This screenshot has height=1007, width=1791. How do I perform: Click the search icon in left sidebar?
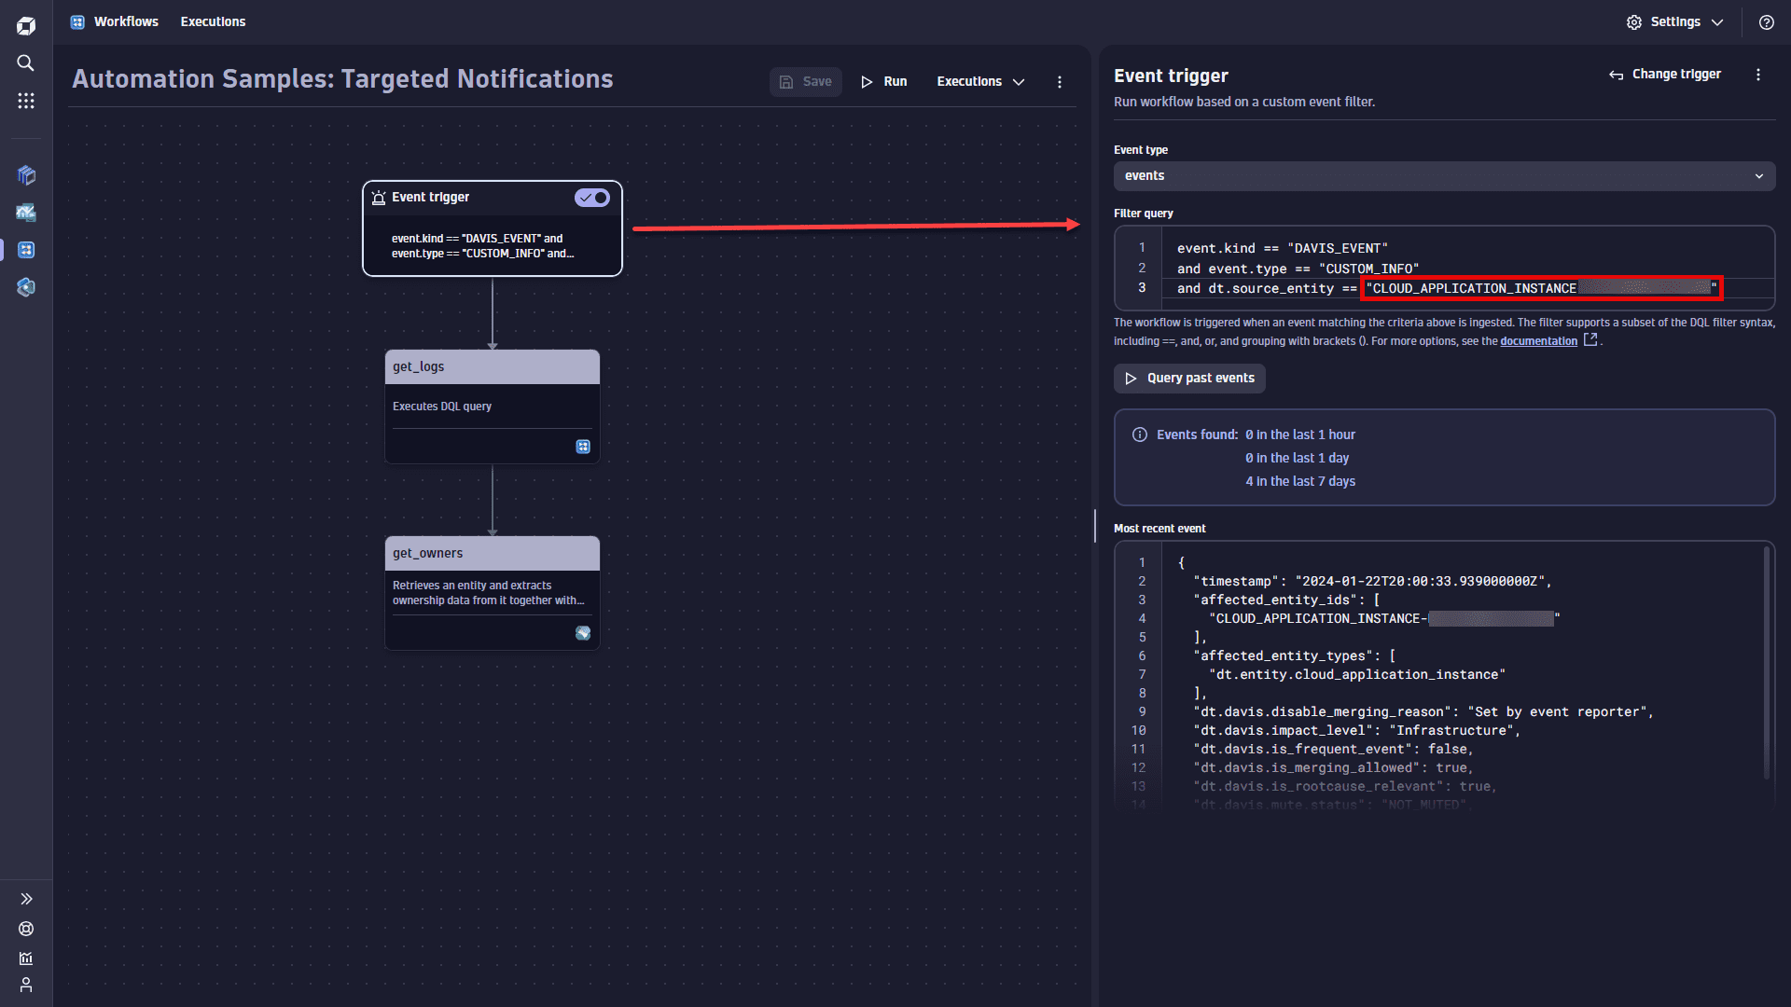[x=26, y=63]
